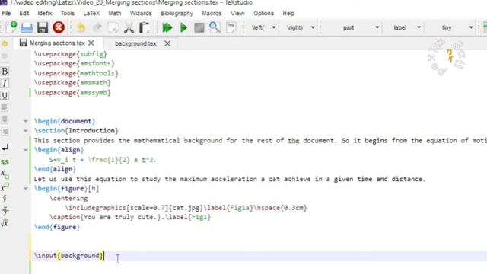Click the \usepackage{subfig} line
487x274 pixels.
[71, 54]
